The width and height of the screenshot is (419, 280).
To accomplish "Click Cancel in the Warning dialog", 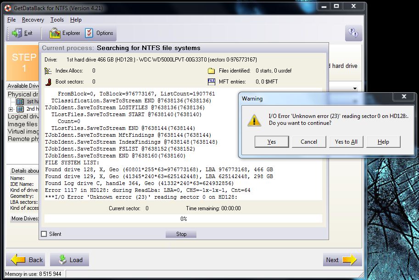I will pyautogui.click(x=309, y=142).
